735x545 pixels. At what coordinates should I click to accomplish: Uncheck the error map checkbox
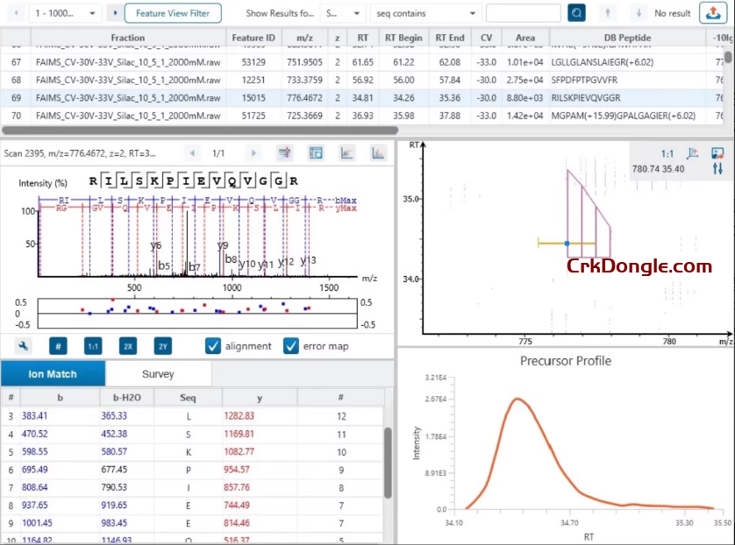pyautogui.click(x=291, y=346)
